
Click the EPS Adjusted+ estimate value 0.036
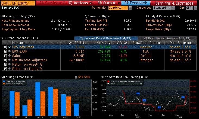[80, 47]
